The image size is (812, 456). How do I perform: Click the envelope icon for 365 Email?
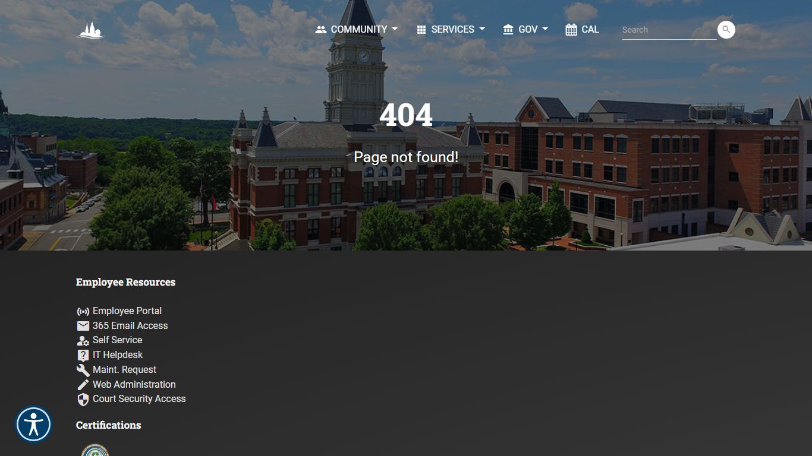tap(83, 326)
